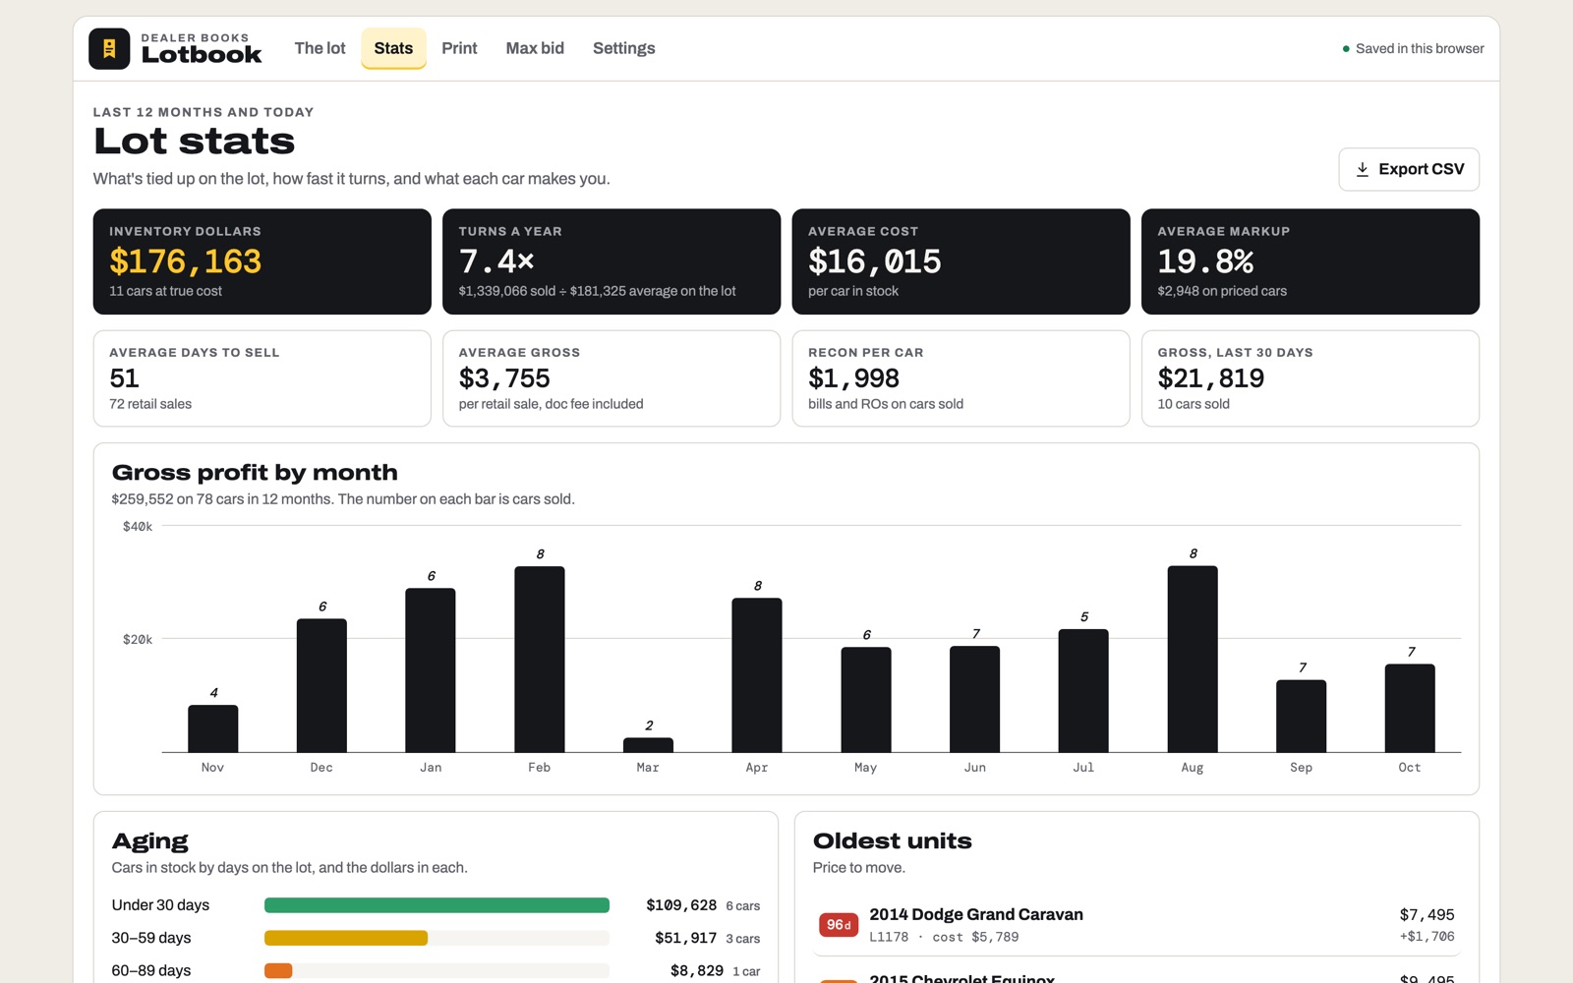Click the Feb bar in the chart
This screenshot has height=983, width=1573.
click(x=540, y=660)
